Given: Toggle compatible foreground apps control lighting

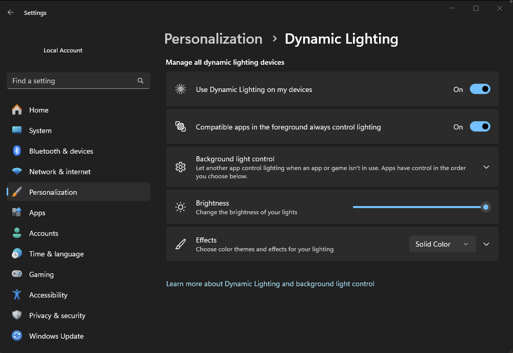Looking at the screenshot, I should click(x=480, y=127).
